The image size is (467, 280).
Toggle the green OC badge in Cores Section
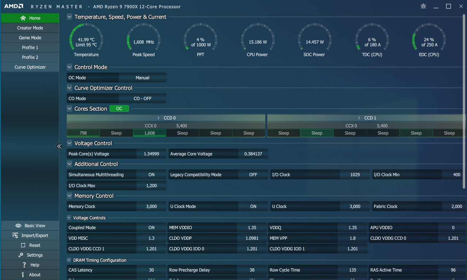[x=119, y=109]
